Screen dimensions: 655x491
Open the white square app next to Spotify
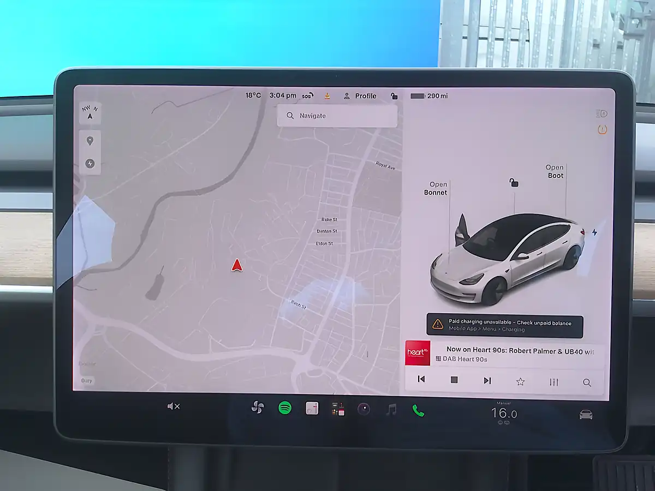pyautogui.click(x=312, y=408)
